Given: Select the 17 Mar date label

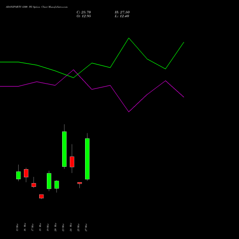Looking at the screenshot, I should click(33, 228).
